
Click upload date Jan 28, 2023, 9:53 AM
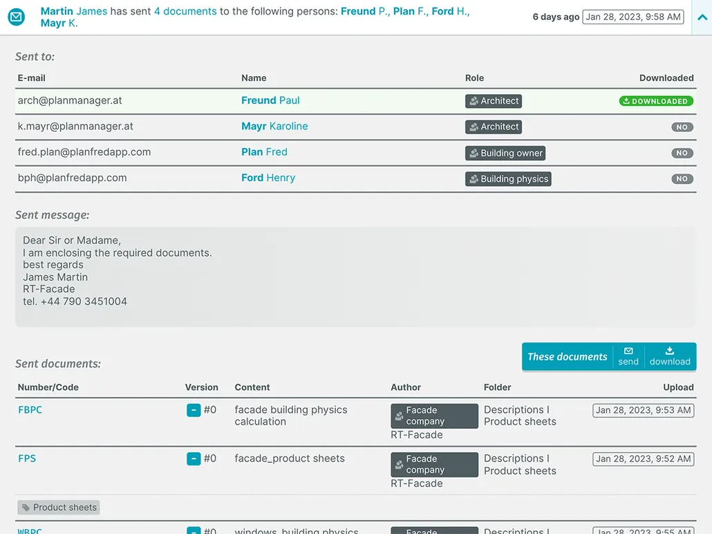(643, 410)
